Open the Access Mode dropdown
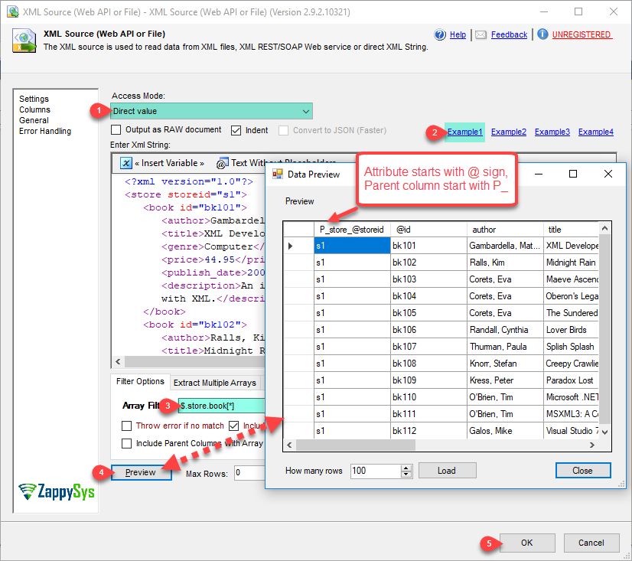This screenshot has height=561, width=632. coord(305,111)
